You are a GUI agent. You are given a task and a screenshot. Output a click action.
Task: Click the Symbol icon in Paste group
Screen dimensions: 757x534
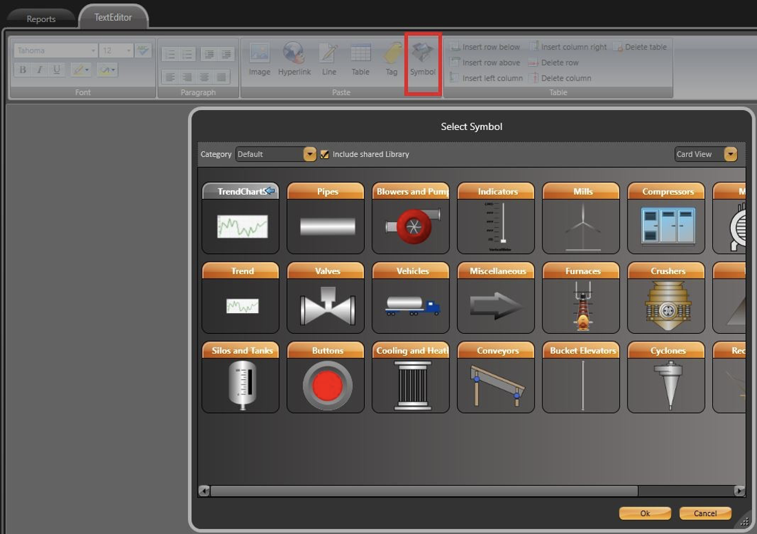tap(423, 55)
